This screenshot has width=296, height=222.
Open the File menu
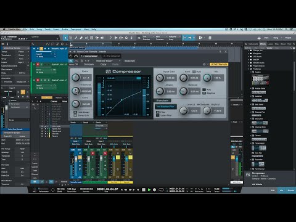click(x=25, y=30)
